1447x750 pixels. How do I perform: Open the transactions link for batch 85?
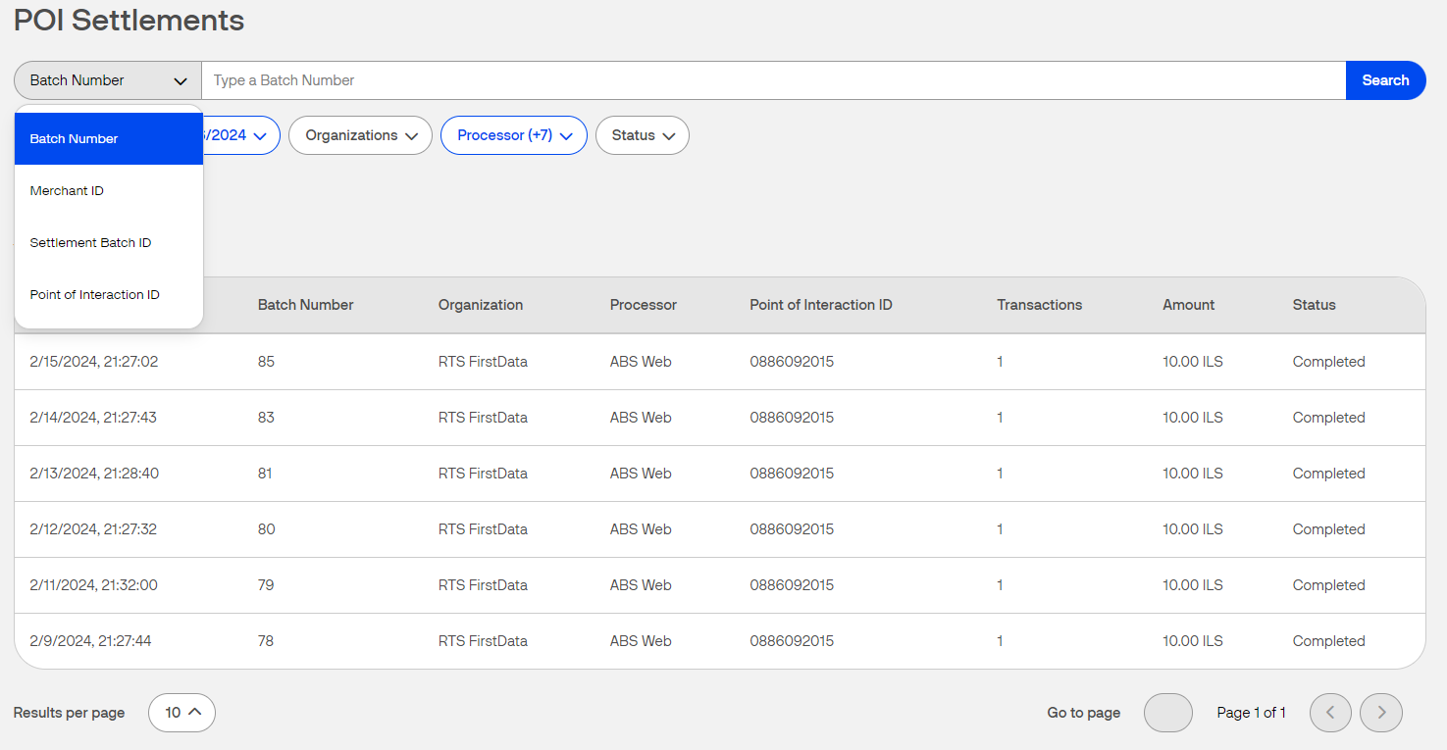pos(1000,361)
